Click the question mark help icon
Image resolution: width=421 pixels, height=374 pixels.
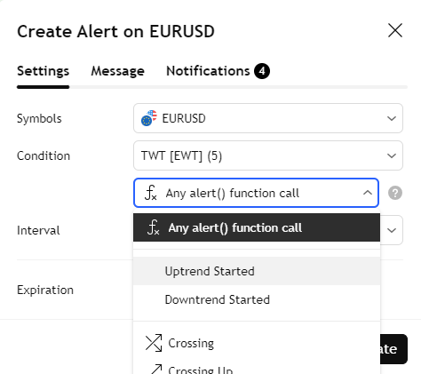point(395,193)
